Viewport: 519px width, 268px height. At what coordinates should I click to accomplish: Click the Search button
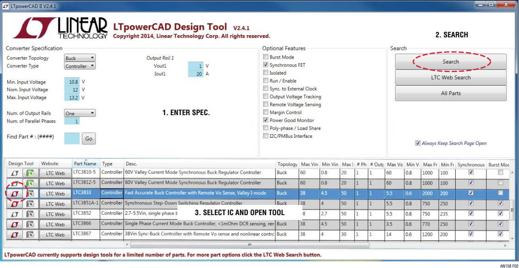tap(450, 61)
